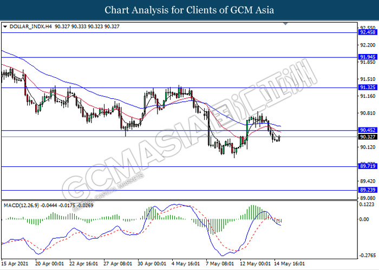This screenshot has height=270, width=379.
Task: Click the OHLC values 90.327 90.333 90.323 90.327
Action: pos(87,26)
